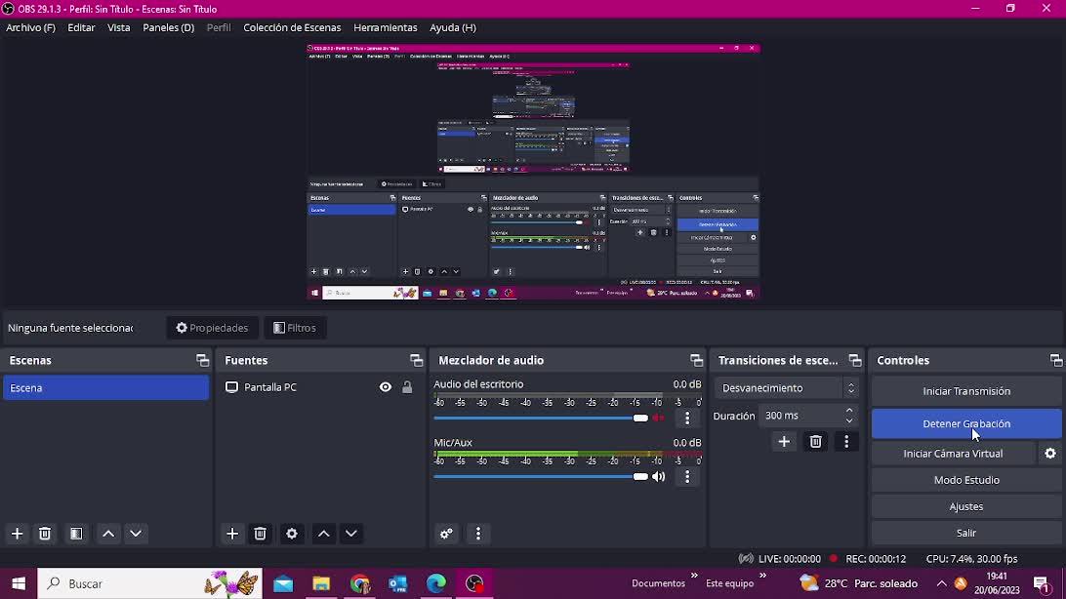Enable Modo Estudio

[966, 480]
